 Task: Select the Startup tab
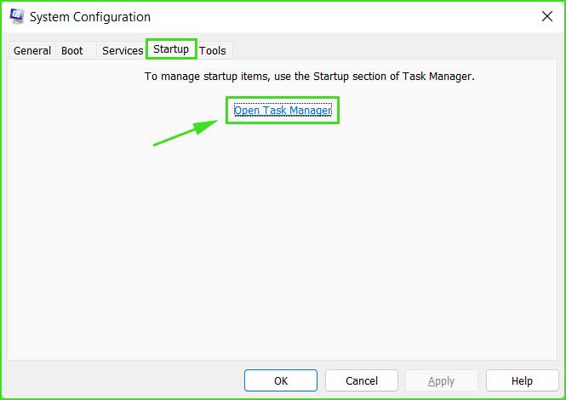click(x=171, y=49)
